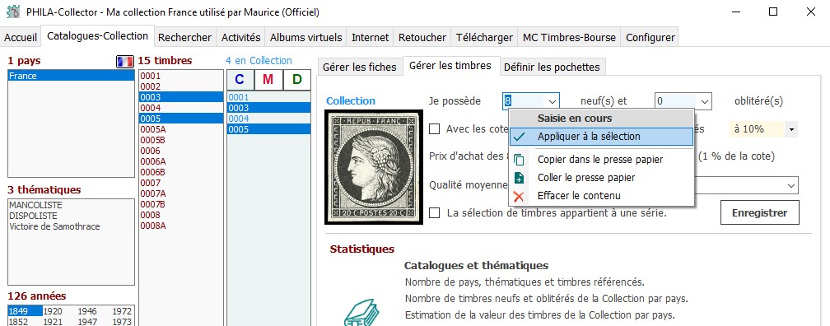Click the Enregistrer button

tap(759, 213)
